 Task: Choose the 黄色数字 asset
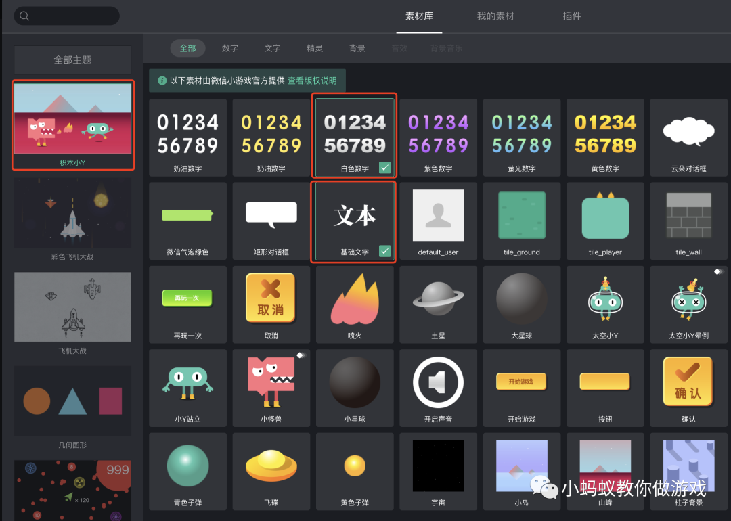[605, 137]
